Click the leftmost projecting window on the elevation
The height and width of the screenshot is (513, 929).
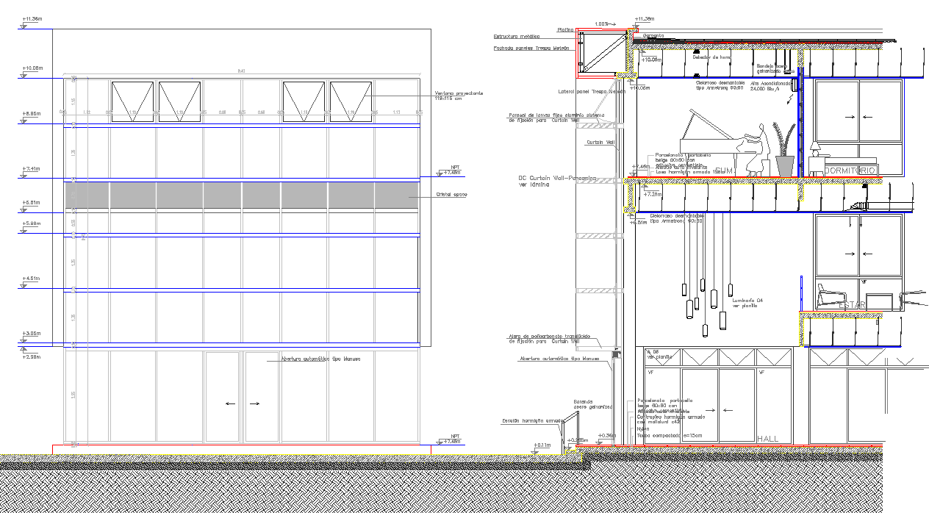(132, 101)
